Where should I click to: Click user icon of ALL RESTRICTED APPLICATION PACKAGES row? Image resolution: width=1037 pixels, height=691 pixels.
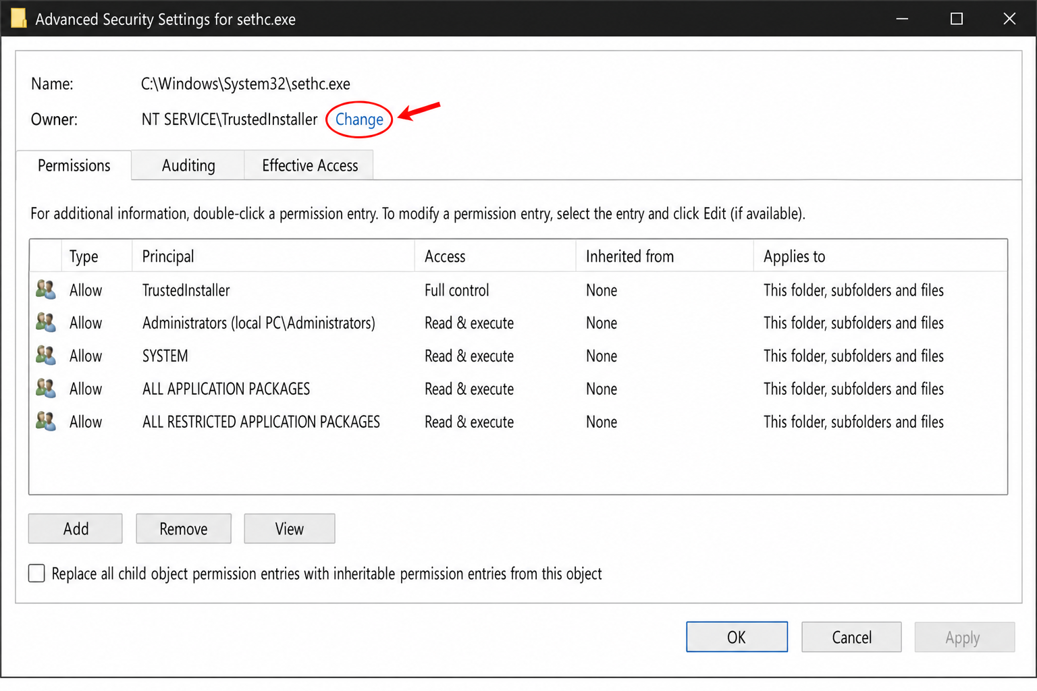click(x=46, y=422)
